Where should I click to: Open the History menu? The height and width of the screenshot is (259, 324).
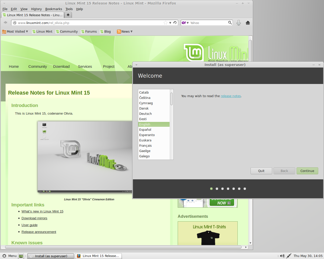[36, 9]
